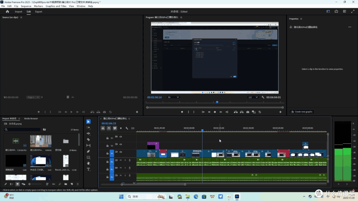Mute the A1 audio track
The image size is (358, 201).
click(121, 160)
